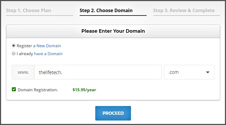Image resolution: width=226 pixels, height=125 pixels.
Task: Click the word "Register" beside the first radio
Action: (24, 46)
